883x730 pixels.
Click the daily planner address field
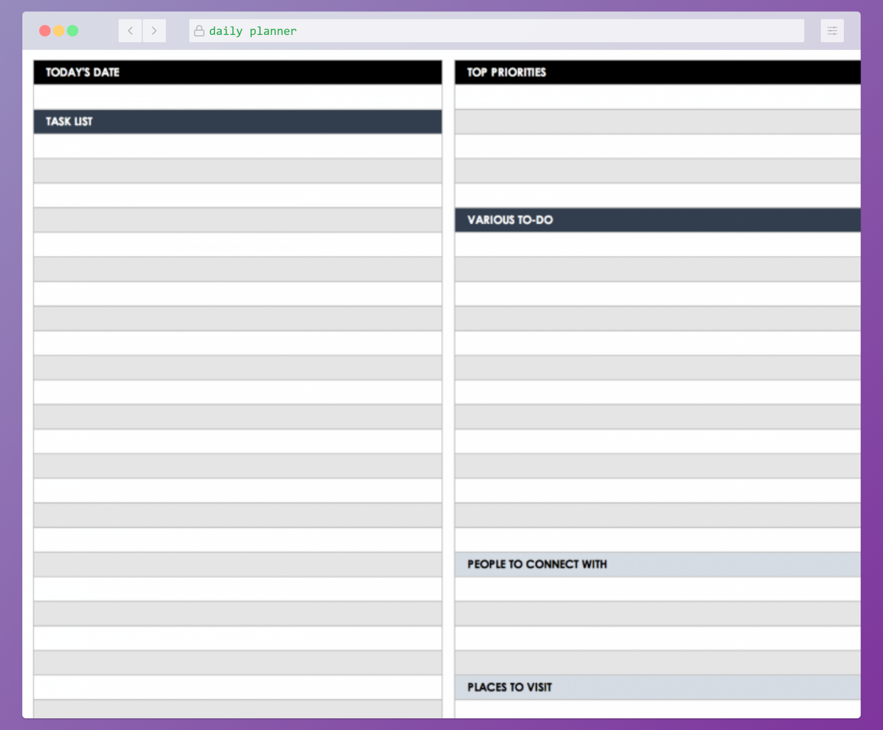click(x=496, y=31)
